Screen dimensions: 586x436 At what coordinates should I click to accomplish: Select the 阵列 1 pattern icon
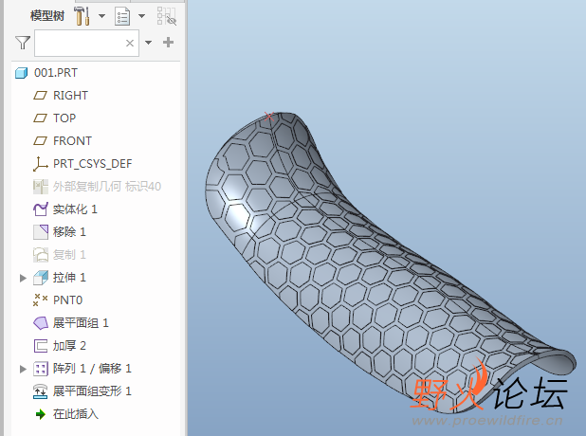coord(41,369)
